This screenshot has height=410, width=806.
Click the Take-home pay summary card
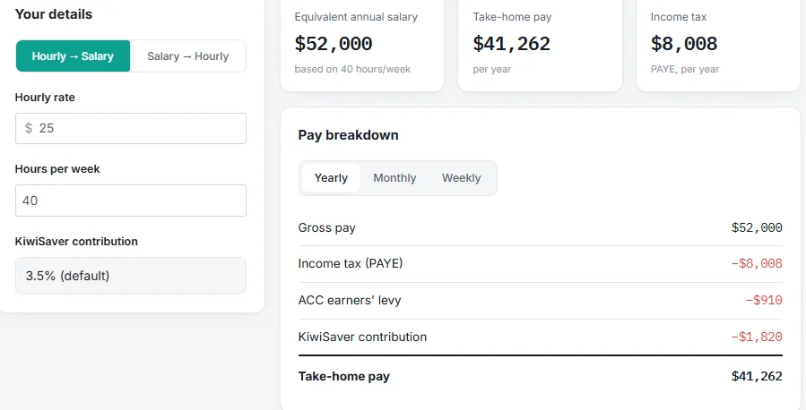click(540, 45)
